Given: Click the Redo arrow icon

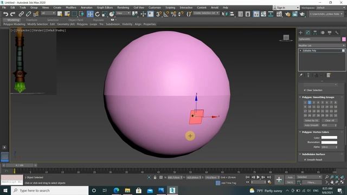Looking at the screenshot, I should click(x=13, y=14).
